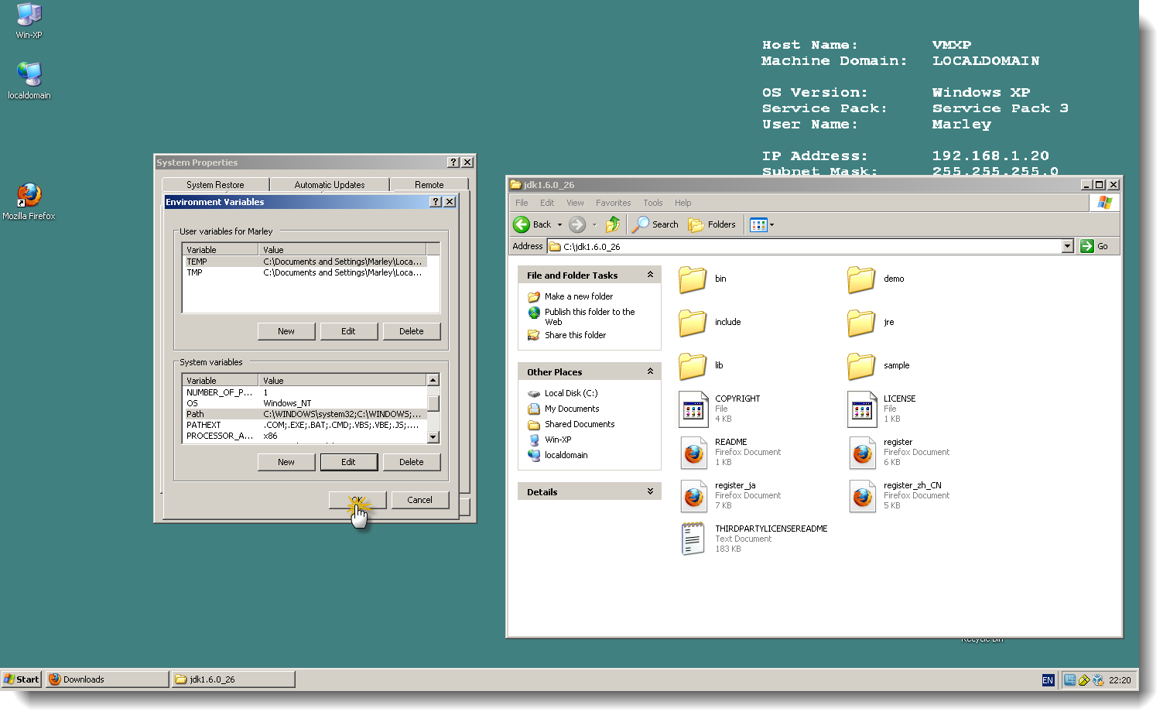1170x722 pixels.
Task: Open the Tools menu
Action: (652, 203)
